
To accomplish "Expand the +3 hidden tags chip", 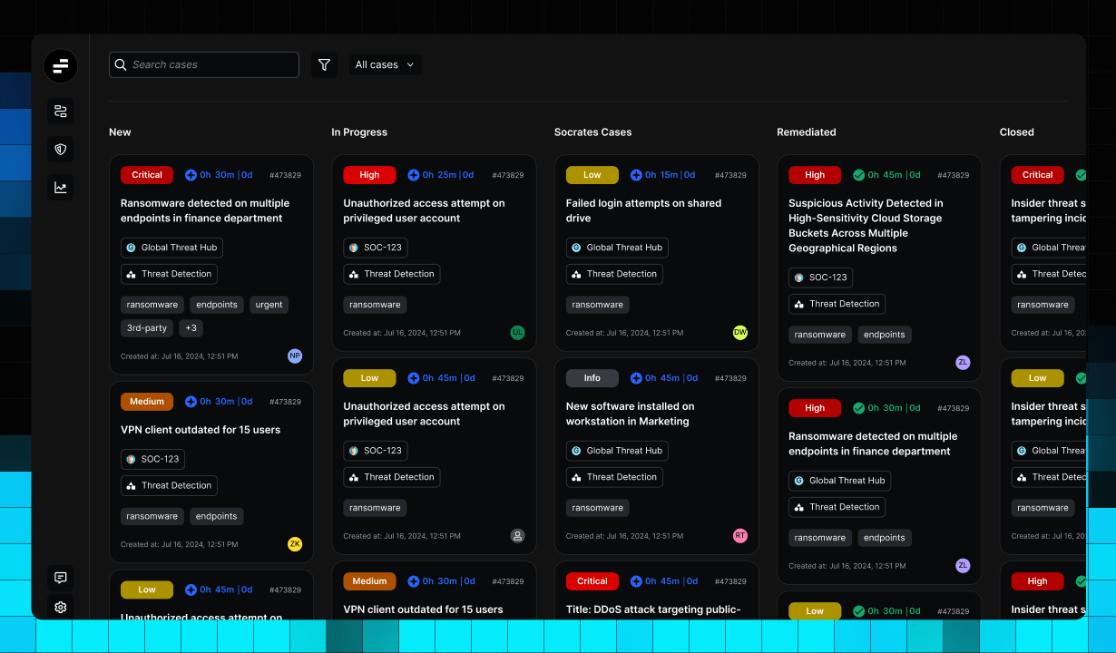I will (191, 328).
